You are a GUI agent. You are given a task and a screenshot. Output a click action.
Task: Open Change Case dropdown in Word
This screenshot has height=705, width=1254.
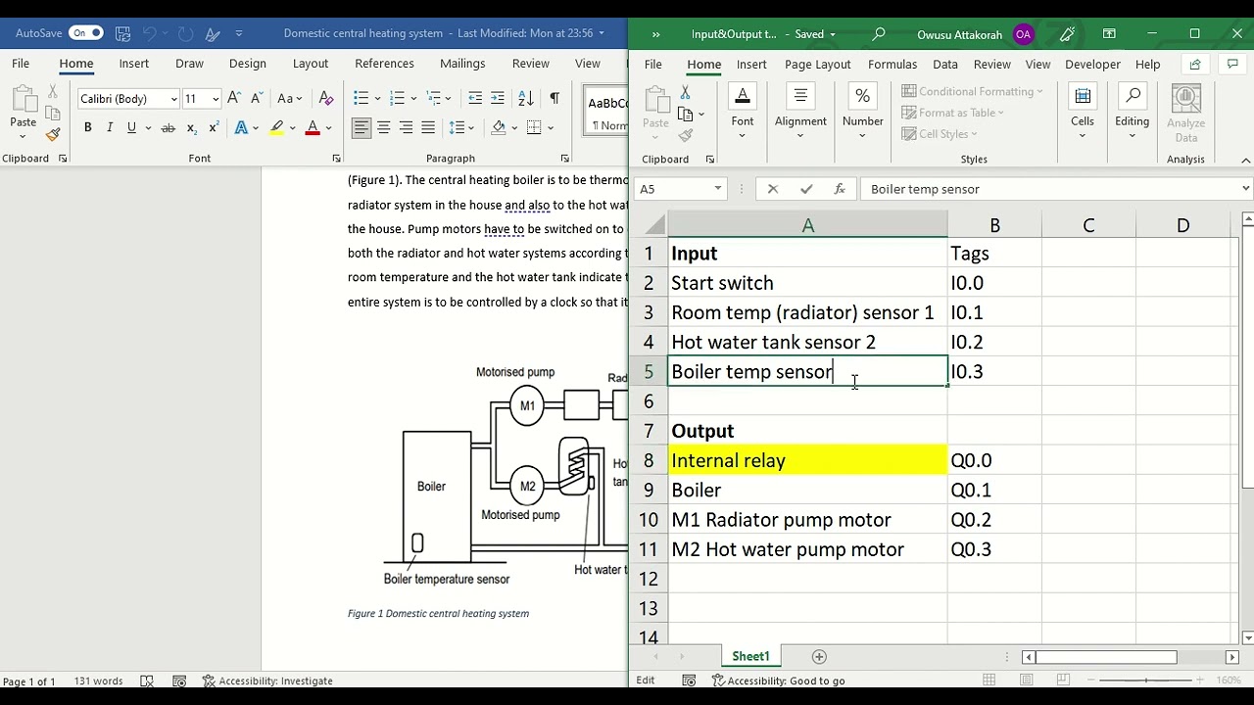tap(289, 98)
